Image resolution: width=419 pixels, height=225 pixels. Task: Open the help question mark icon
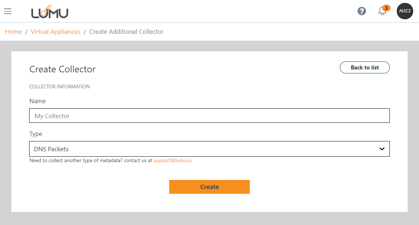361,11
